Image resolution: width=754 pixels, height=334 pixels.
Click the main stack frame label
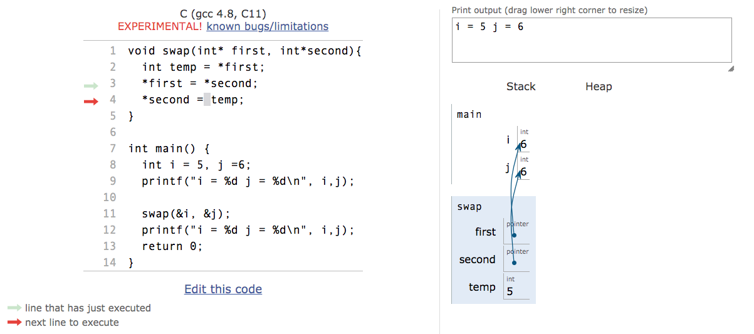(469, 114)
